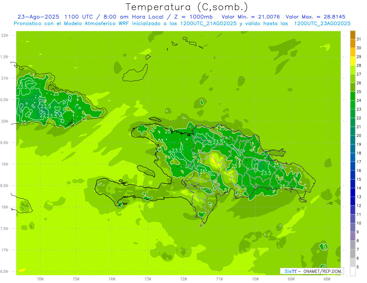Click the blue colorbar segment between 15 and 16

click(x=353, y=175)
